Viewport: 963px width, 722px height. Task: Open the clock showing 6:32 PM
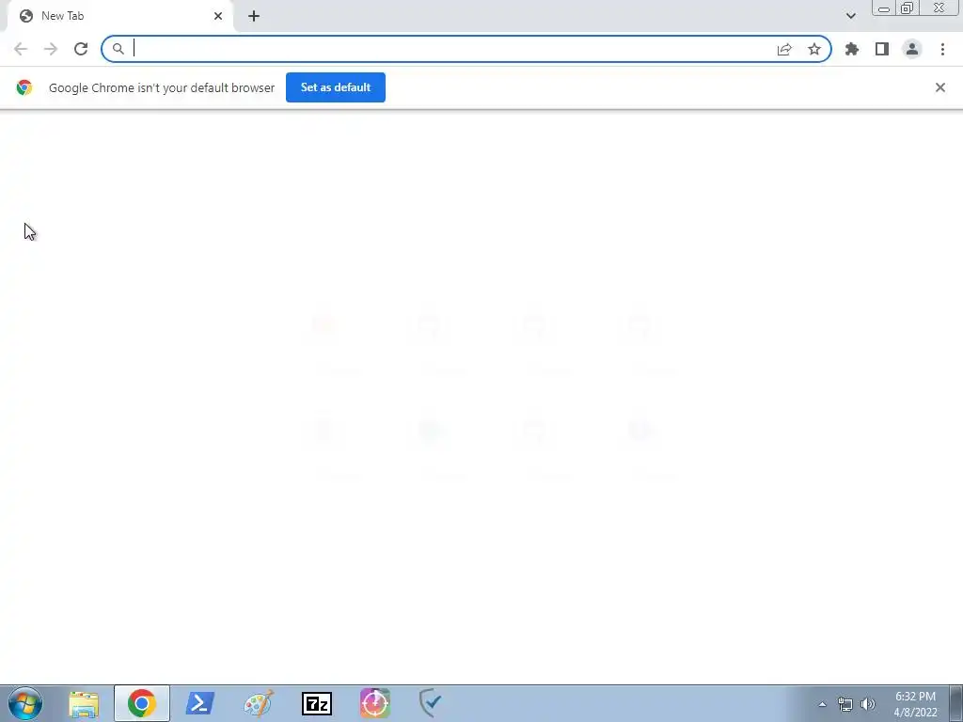tap(915, 704)
